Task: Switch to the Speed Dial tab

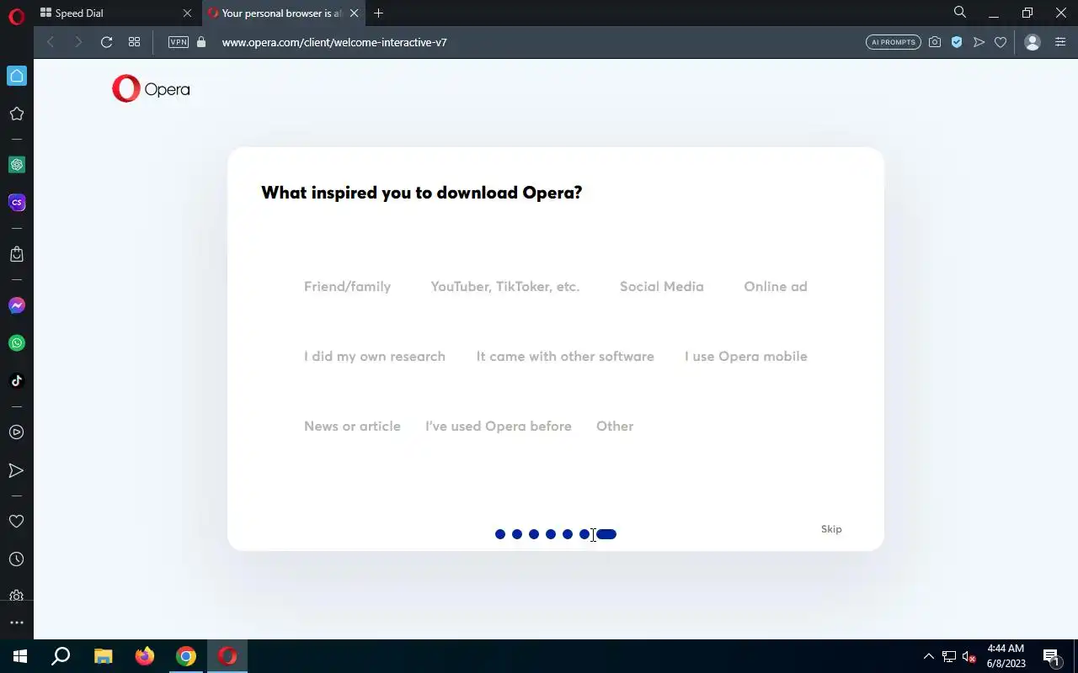Action: [117, 13]
